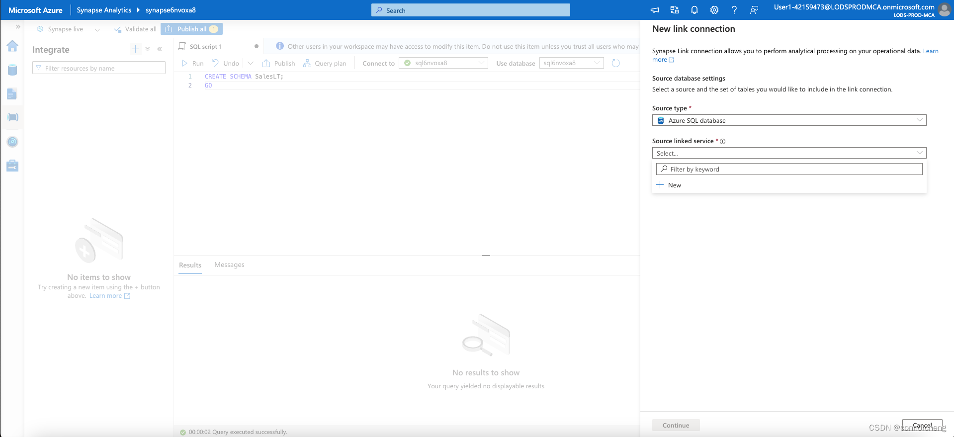Click the synapse6nvoxa8 workspace breadcrumb

coord(171,10)
